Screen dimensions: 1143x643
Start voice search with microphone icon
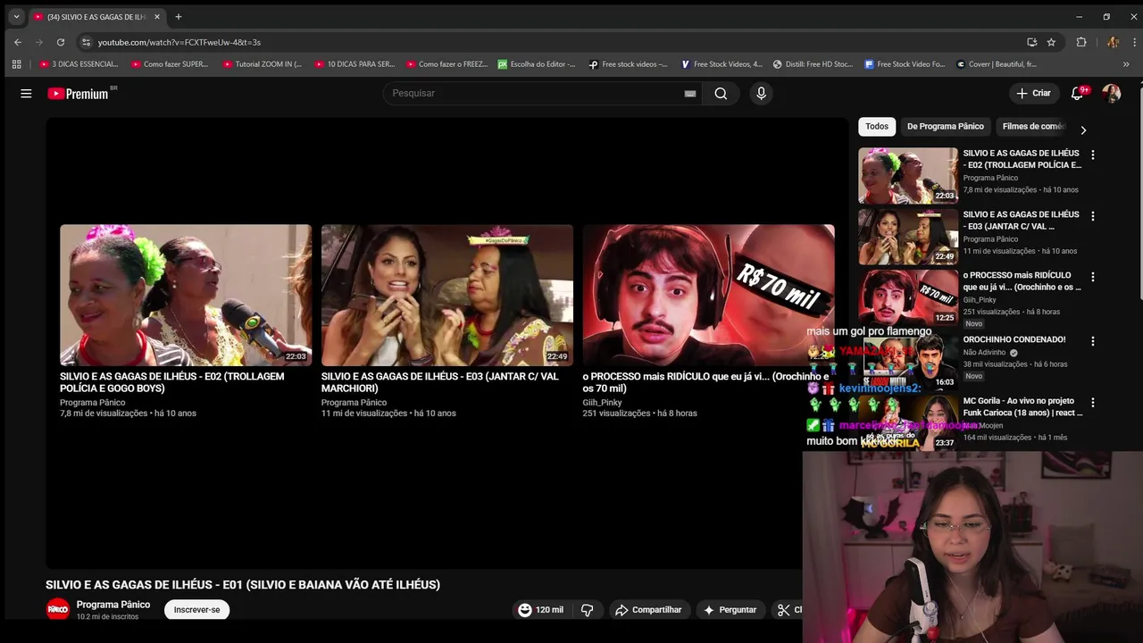[x=761, y=93]
